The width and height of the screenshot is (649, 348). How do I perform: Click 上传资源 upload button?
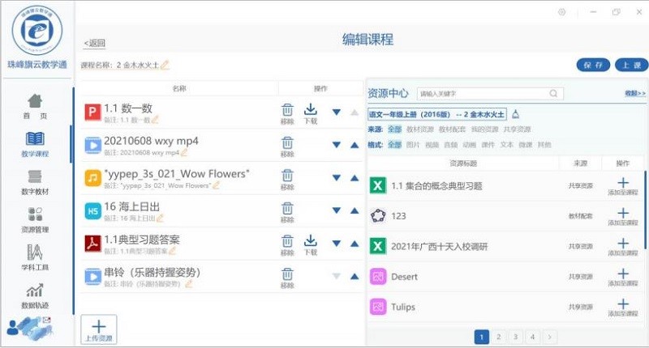(x=98, y=329)
